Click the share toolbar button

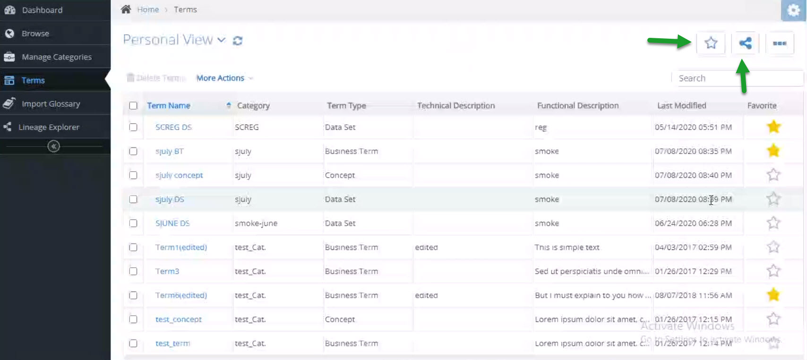tap(745, 43)
